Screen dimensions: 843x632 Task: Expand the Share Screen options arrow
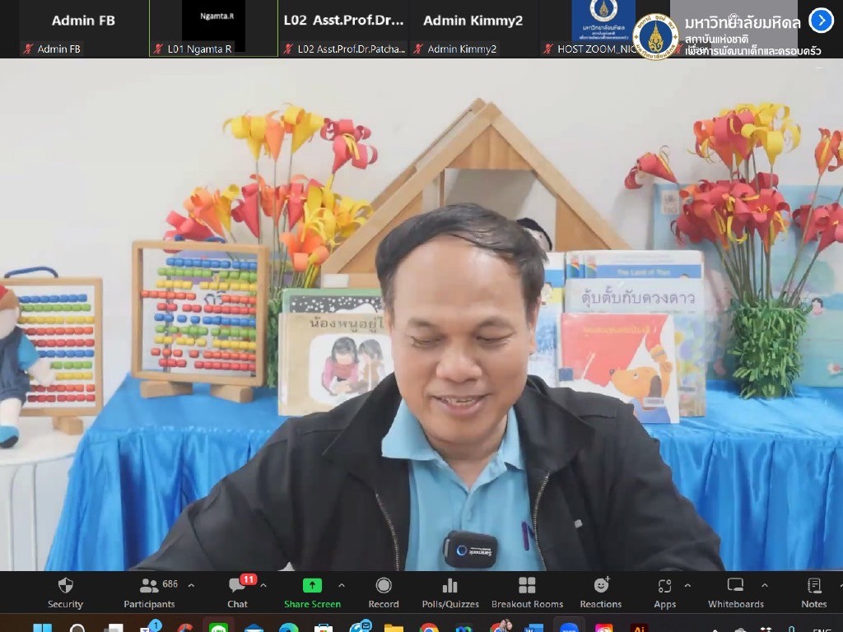(x=342, y=586)
